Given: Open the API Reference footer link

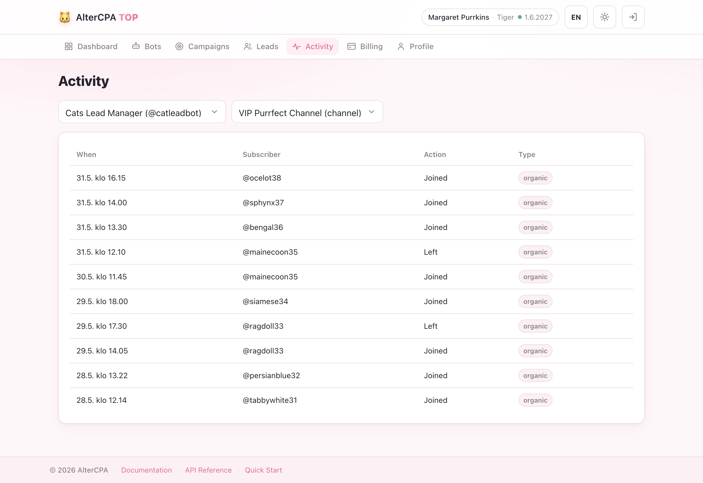Looking at the screenshot, I should [x=208, y=470].
